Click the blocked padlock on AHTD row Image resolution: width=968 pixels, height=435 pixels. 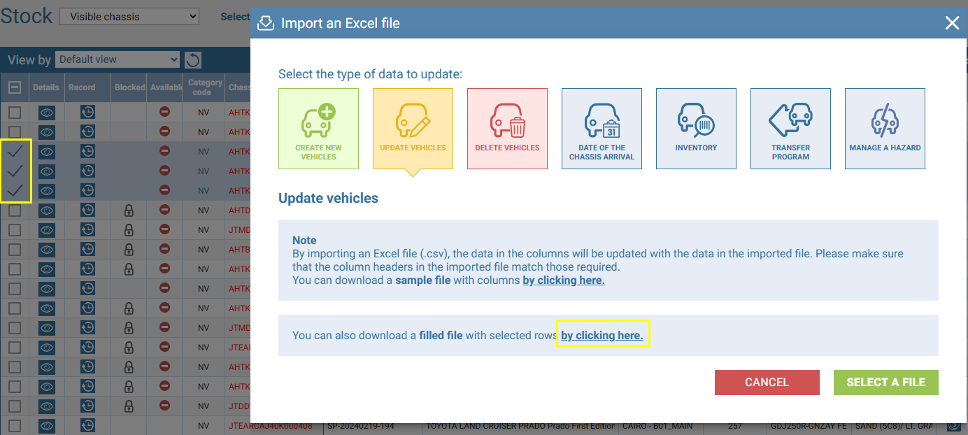click(x=129, y=210)
